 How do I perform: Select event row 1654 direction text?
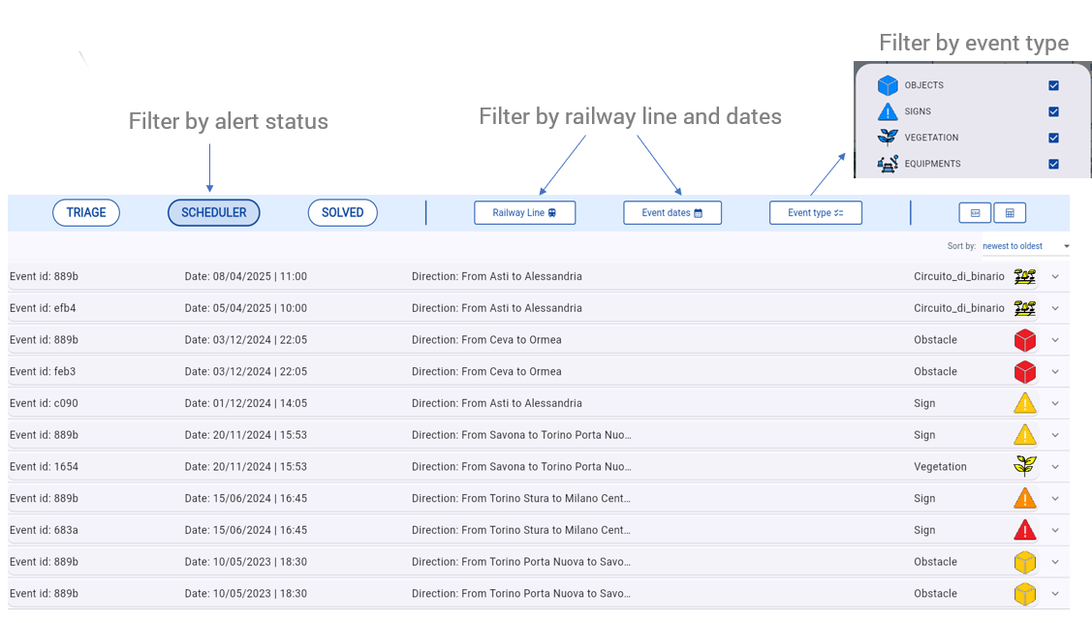pos(521,467)
